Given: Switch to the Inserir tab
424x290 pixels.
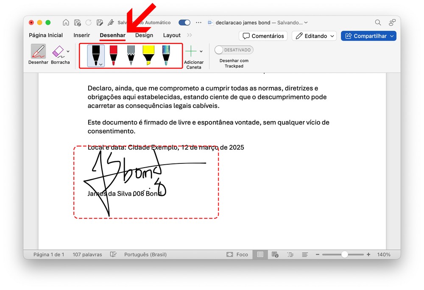Looking at the screenshot, I should tap(81, 36).
